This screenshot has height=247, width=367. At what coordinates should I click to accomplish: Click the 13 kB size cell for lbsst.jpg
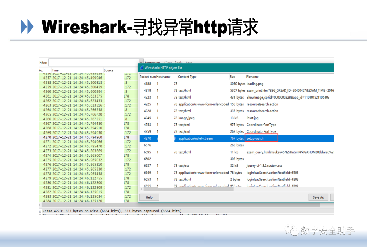pos(234,118)
